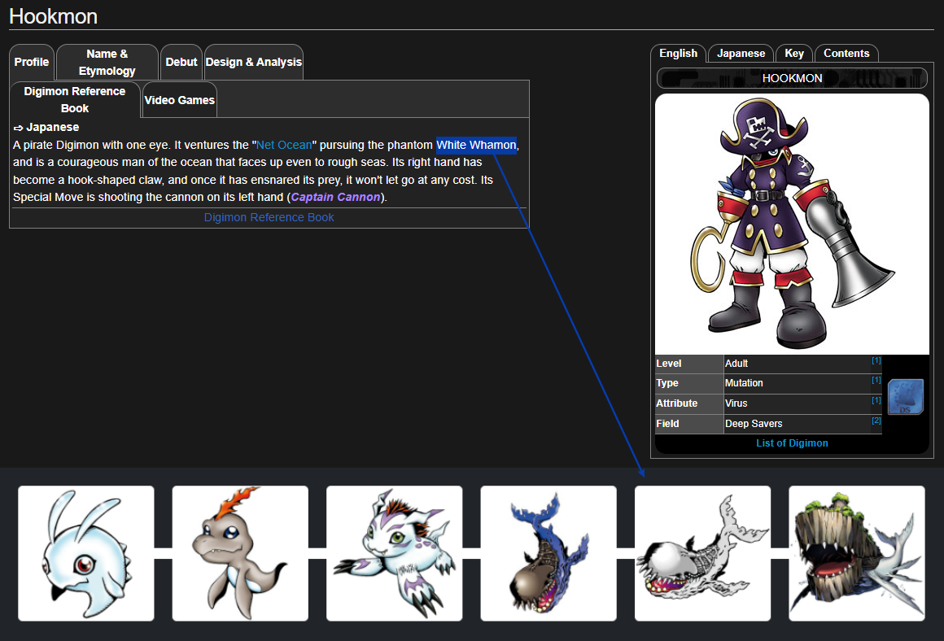Switch infobox to Japanese tab
This screenshot has width=944, height=641.
741,54
